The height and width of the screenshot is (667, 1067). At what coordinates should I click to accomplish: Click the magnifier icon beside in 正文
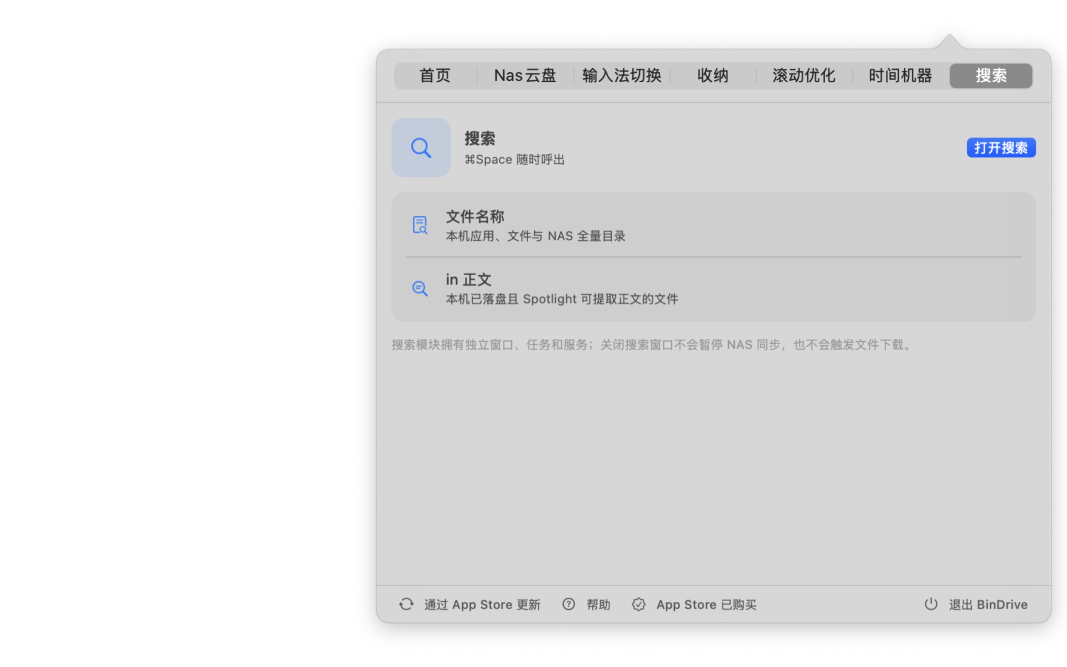pos(420,289)
